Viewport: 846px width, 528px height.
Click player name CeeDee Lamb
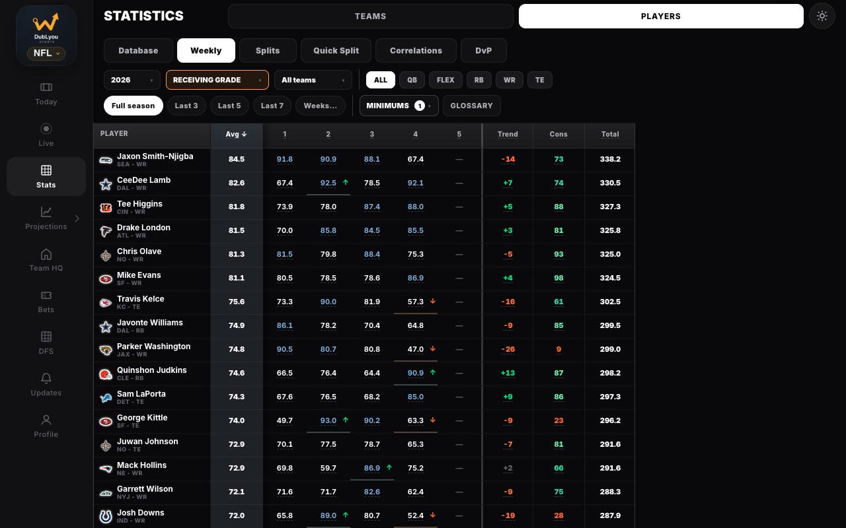coord(143,180)
